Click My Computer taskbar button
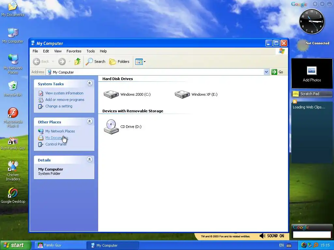The height and width of the screenshot is (250, 334). 113,245
